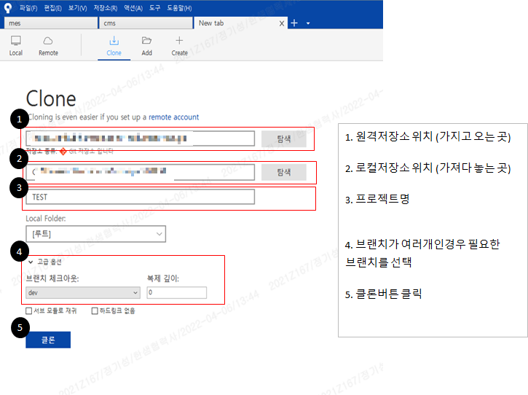Image resolution: width=528 pixels, height=395 pixels.
Task: Open the 보기(V) menu
Action: tap(77, 8)
